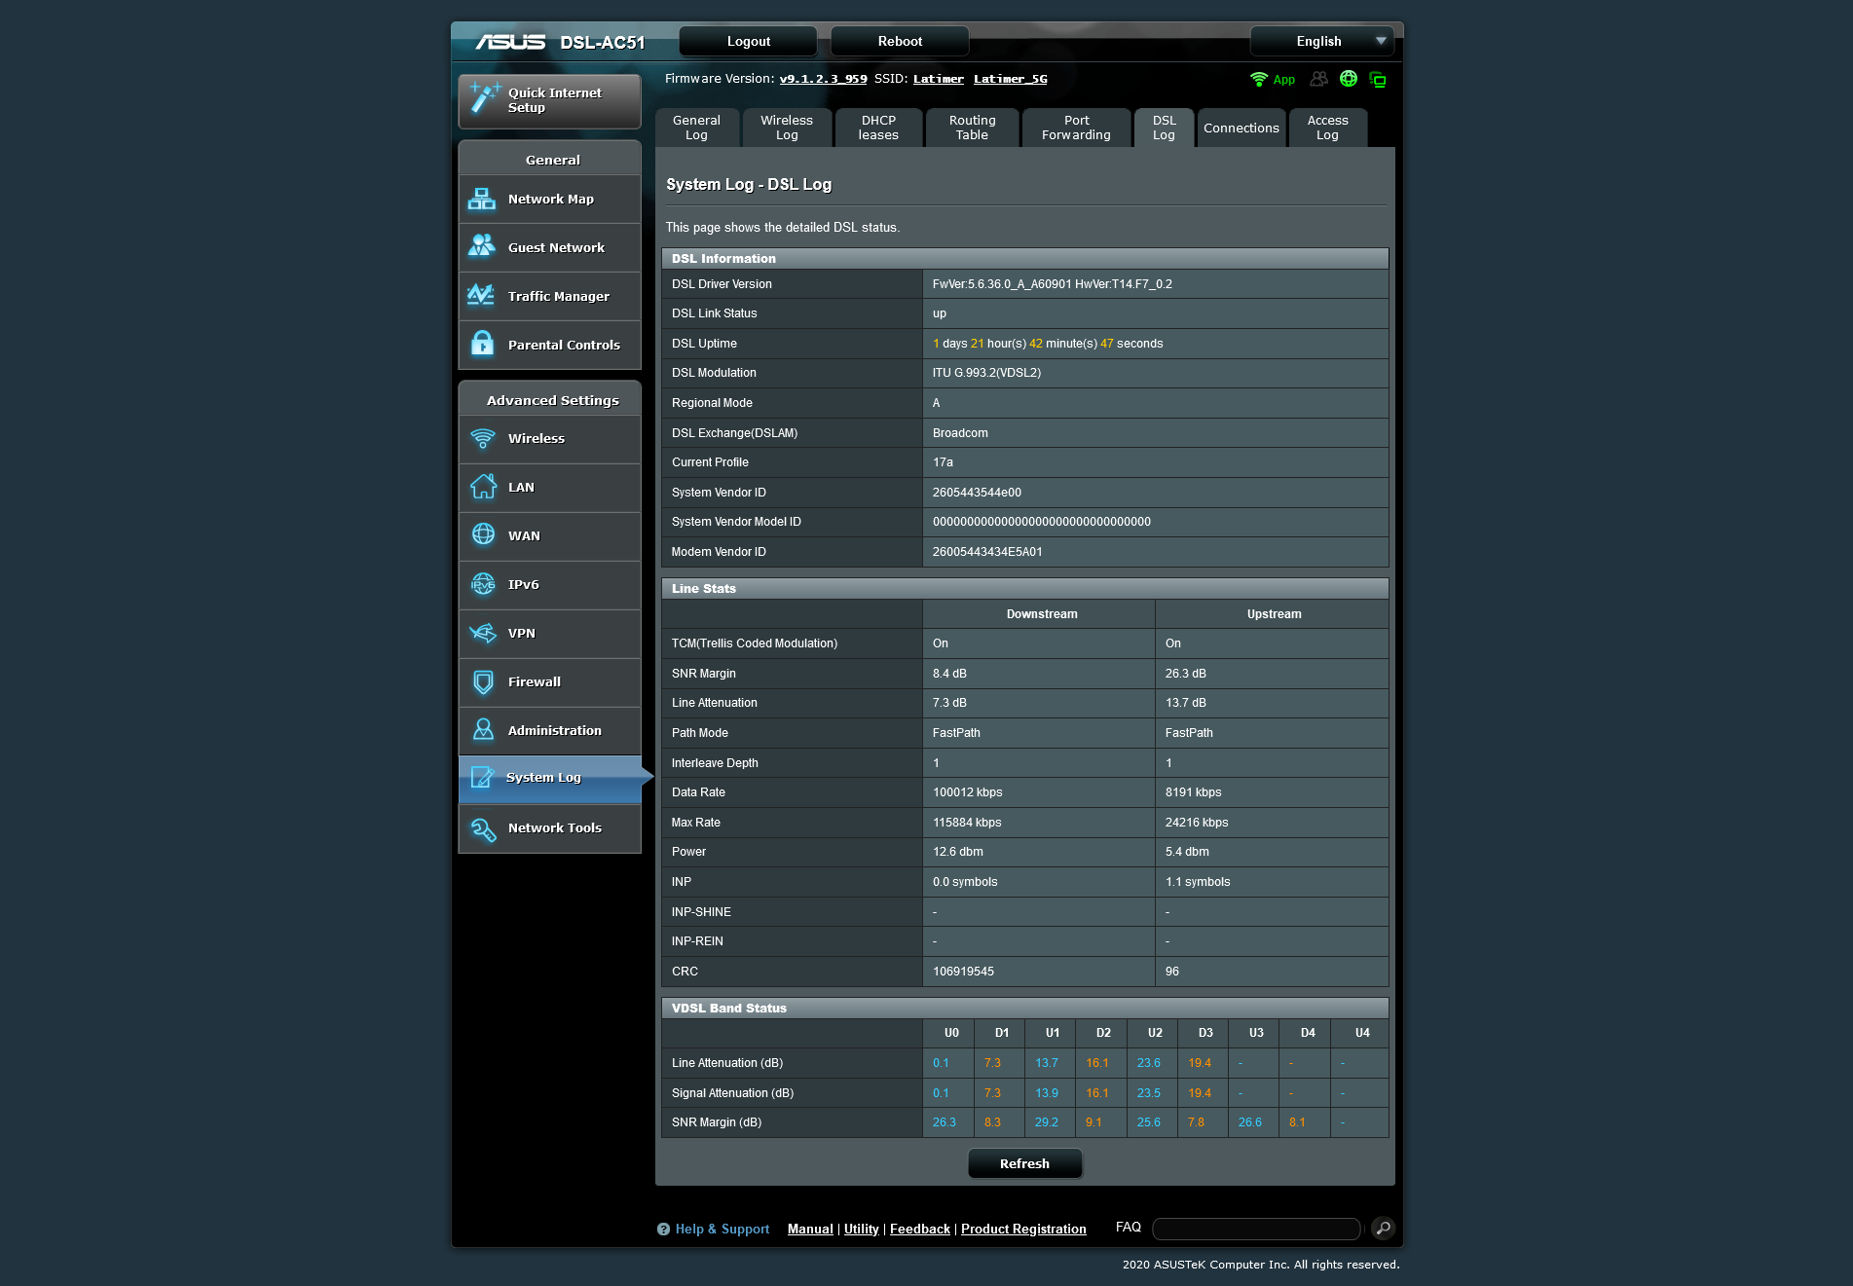Click the Network Map icon in sidebar
This screenshot has width=1853, height=1286.
482,199
